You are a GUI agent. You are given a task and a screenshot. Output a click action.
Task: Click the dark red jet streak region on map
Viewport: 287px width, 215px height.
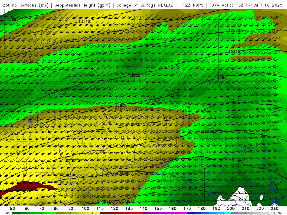pyautogui.click(x=25, y=187)
